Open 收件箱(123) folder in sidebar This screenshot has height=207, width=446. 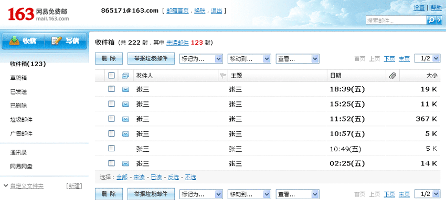coord(28,64)
